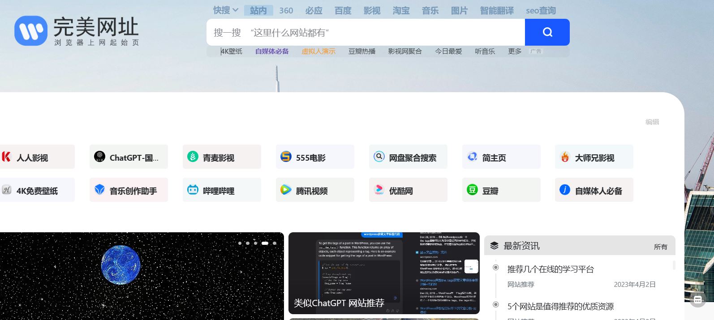Open the floating chat bubble icon
This screenshot has width=714, height=320.
[698, 299]
